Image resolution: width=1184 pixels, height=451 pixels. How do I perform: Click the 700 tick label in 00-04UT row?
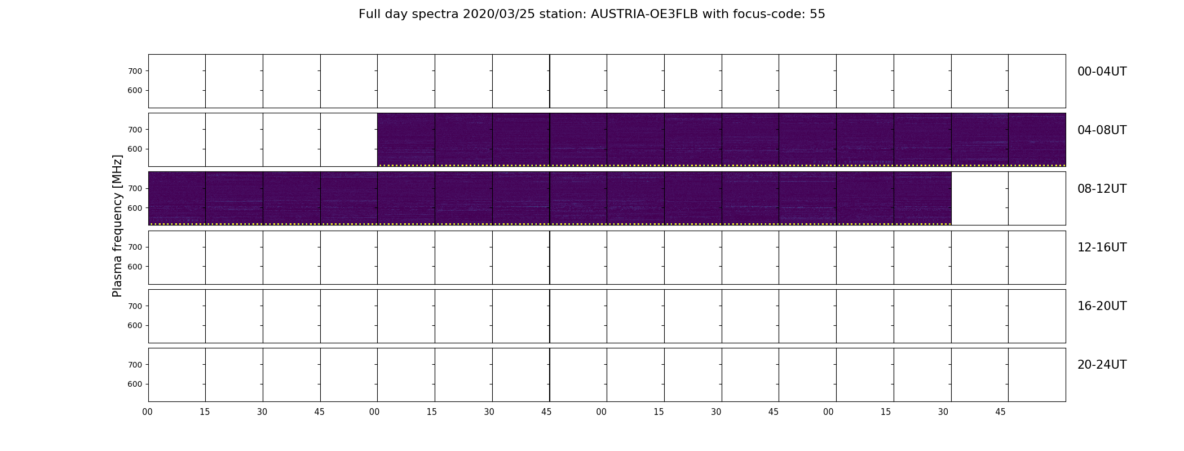[x=135, y=71]
